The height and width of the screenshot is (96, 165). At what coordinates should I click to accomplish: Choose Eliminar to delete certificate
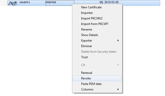[x=97, y=46]
